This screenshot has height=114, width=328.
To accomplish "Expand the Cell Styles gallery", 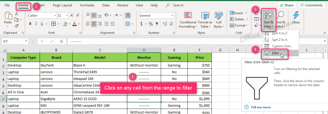I will pos(219,20).
